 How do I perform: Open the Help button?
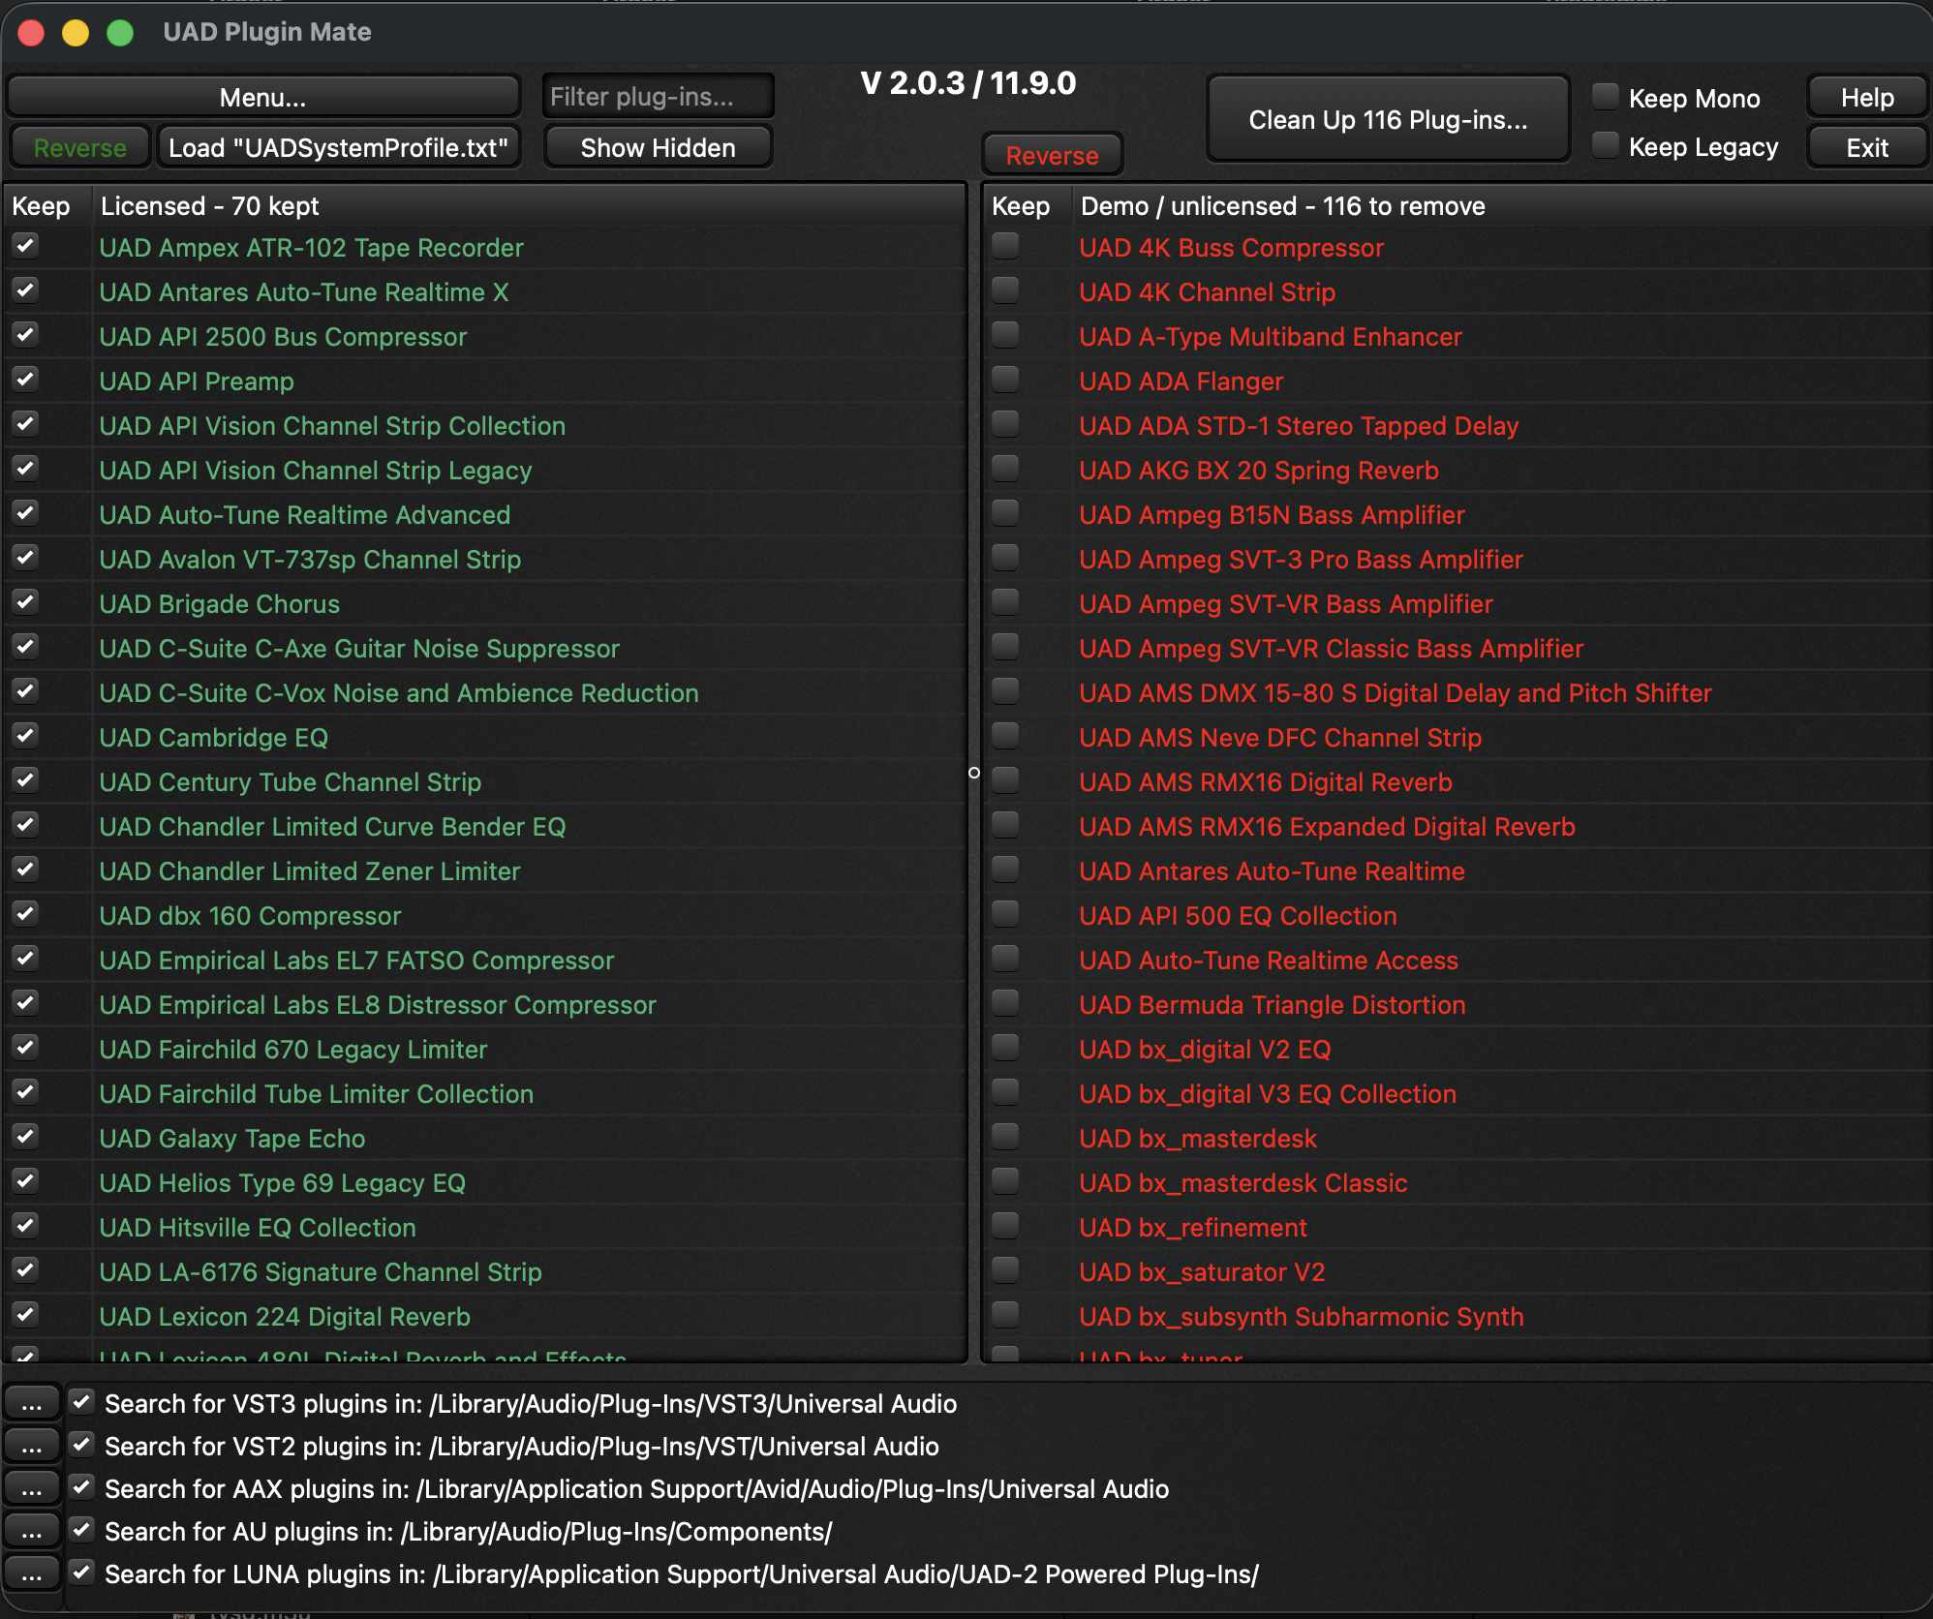tap(1866, 97)
